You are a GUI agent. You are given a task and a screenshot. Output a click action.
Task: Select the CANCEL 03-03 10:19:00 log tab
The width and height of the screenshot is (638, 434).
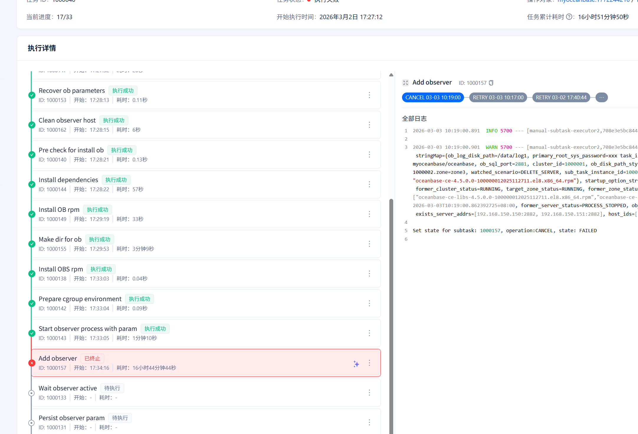click(433, 98)
